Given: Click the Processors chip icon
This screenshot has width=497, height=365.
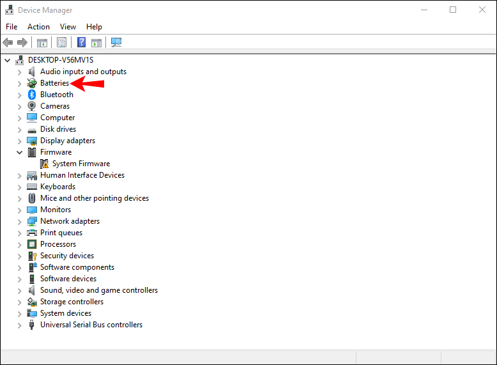Looking at the screenshot, I should pos(32,244).
